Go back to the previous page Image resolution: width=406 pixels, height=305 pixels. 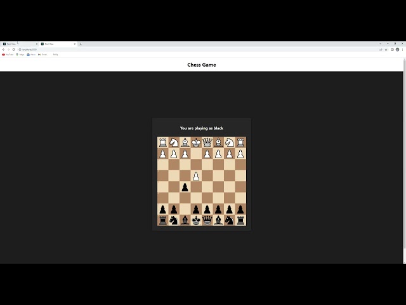(3, 50)
